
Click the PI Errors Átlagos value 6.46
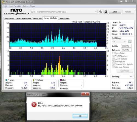25,83
